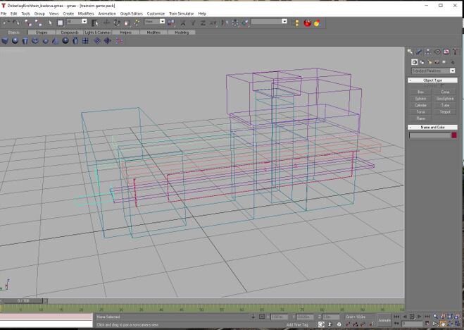Click the Mirror Selected Objects icon
Image resolution: width=464 pixels, height=330 pixels.
(x=225, y=23)
